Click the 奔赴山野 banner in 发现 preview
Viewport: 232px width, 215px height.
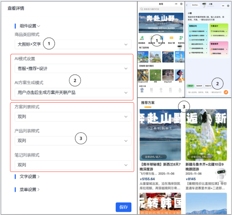(x=161, y=22)
